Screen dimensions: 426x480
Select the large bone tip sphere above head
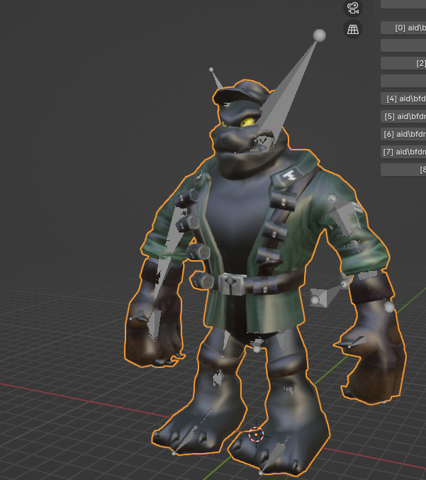(320, 35)
